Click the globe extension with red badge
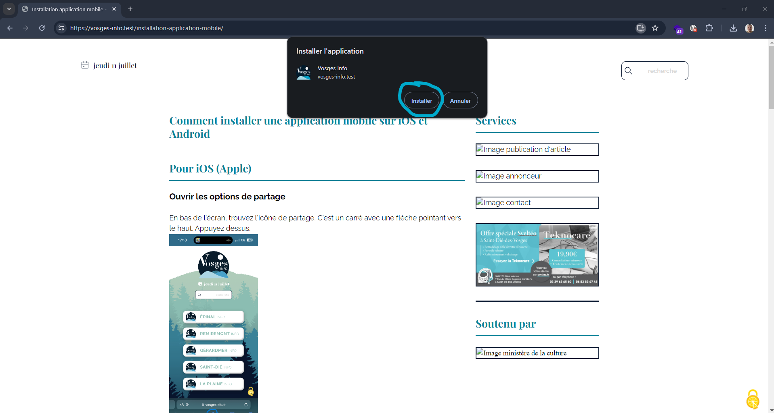 coord(694,28)
